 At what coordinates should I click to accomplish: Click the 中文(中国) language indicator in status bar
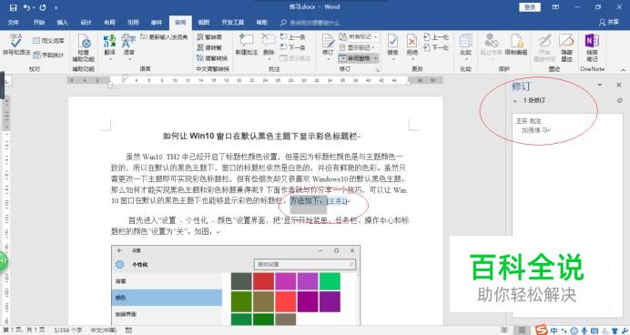tap(103, 330)
